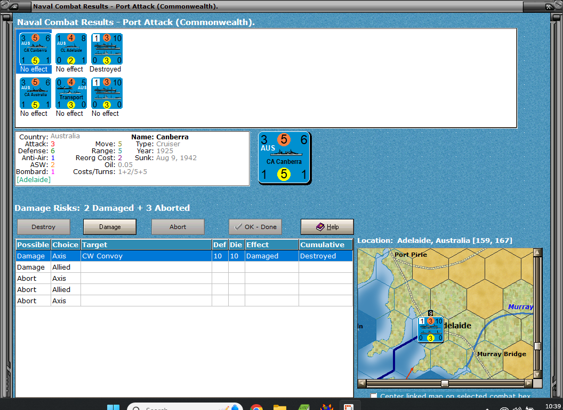Viewport: 563px width, 410px height.
Task: Select the Damage Allied row
Action: [184, 267]
